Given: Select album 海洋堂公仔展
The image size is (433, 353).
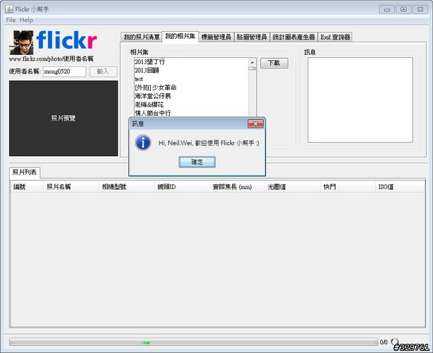Looking at the screenshot, I should pyautogui.click(x=191, y=96).
